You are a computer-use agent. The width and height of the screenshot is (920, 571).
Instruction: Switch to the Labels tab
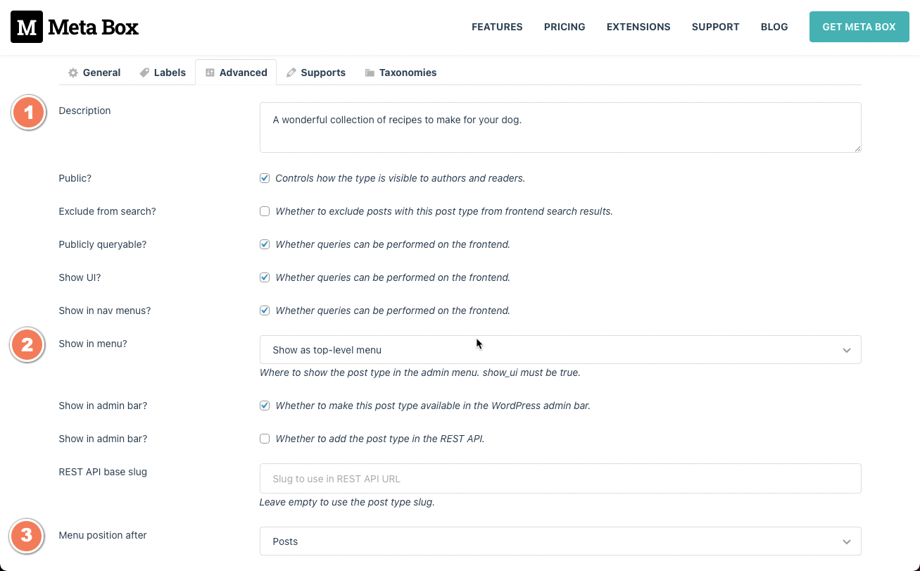pos(163,73)
